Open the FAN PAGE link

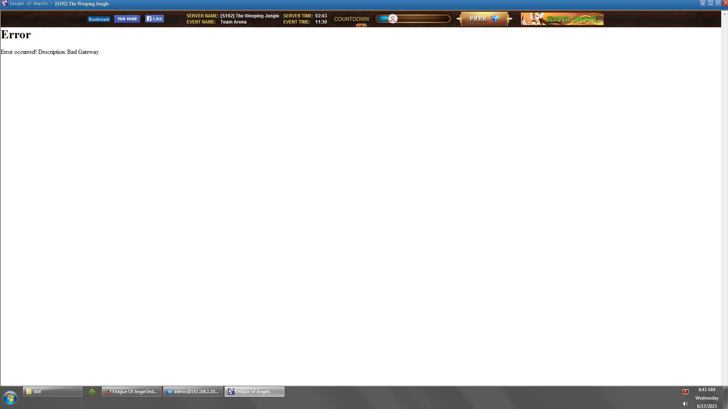click(127, 19)
